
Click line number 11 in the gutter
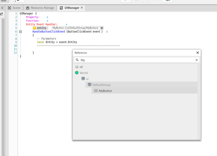point(15,49)
